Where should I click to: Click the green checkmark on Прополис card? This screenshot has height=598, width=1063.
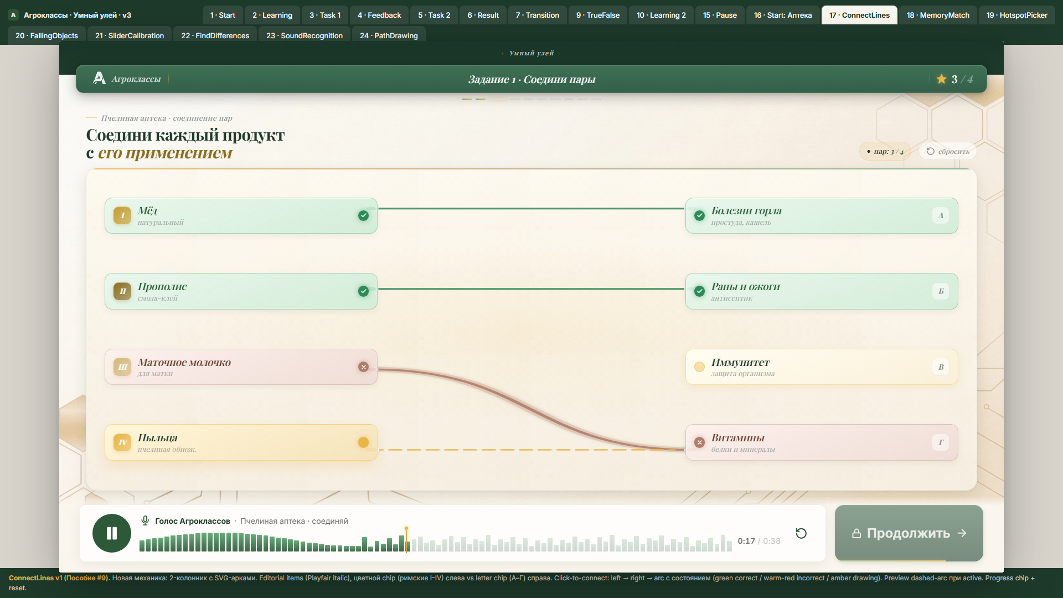coord(363,291)
